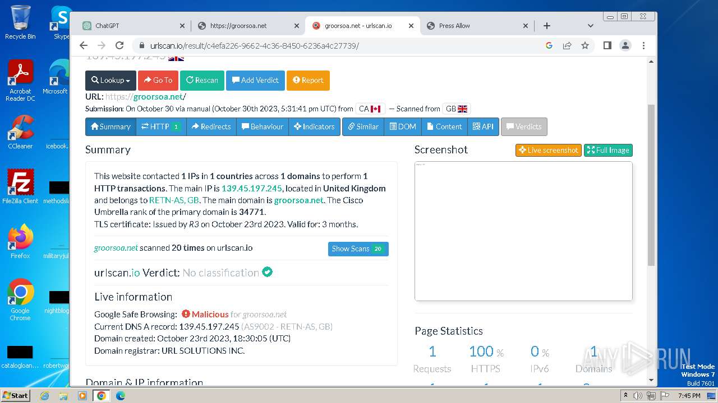Image resolution: width=718 pixels, height=403 pixels.
Task: Open File Explorer from taskbar
Action: tap(63, 396)
